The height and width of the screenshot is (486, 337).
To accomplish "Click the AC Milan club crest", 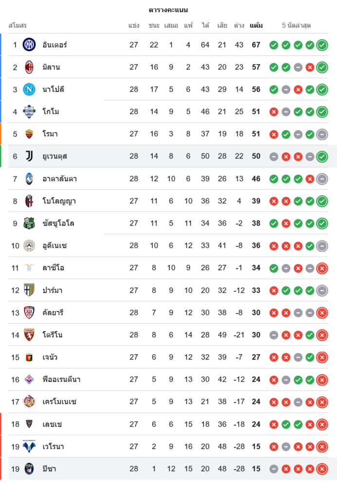I will tap(29, 67).
